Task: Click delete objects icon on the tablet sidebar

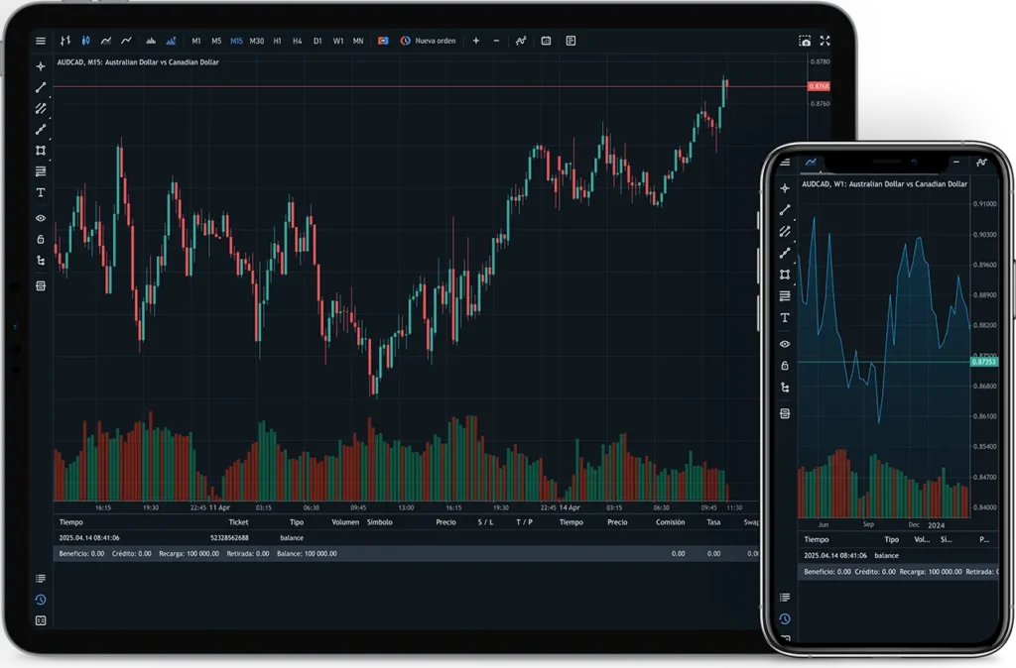Action: pos(40,285)
